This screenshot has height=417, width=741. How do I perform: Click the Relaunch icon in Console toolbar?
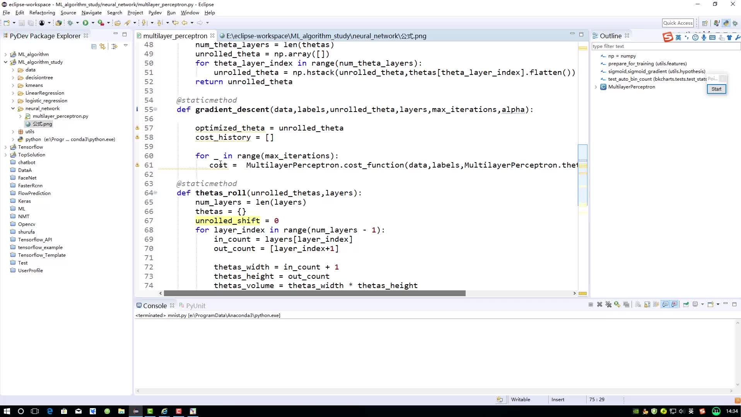(617, 305)
